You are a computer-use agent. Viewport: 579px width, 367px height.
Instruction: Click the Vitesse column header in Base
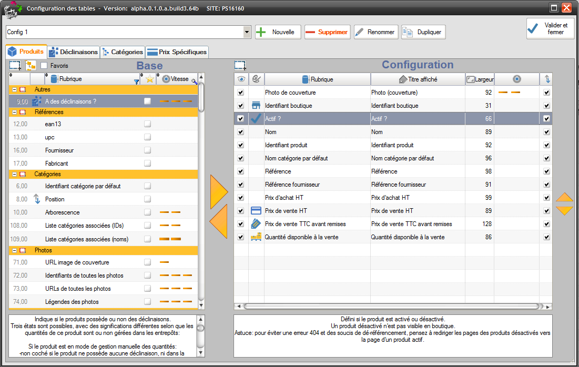tap(177, 79)
